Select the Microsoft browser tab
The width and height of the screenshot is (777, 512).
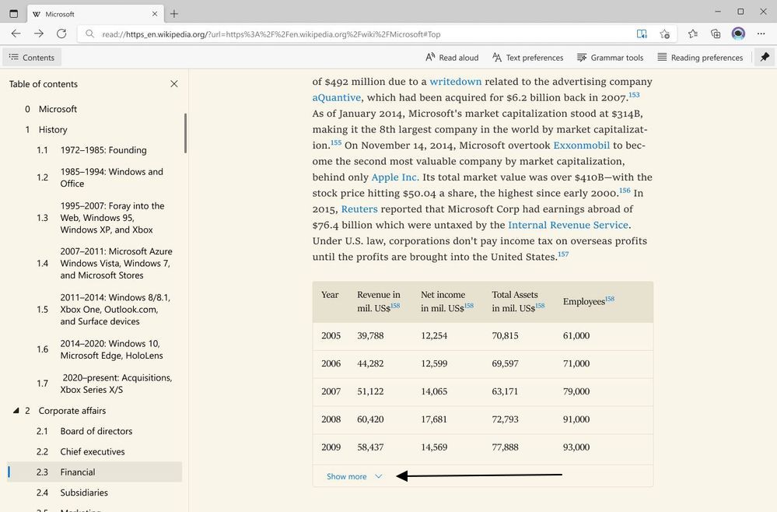pyautogui.click(x=95, y=14)
